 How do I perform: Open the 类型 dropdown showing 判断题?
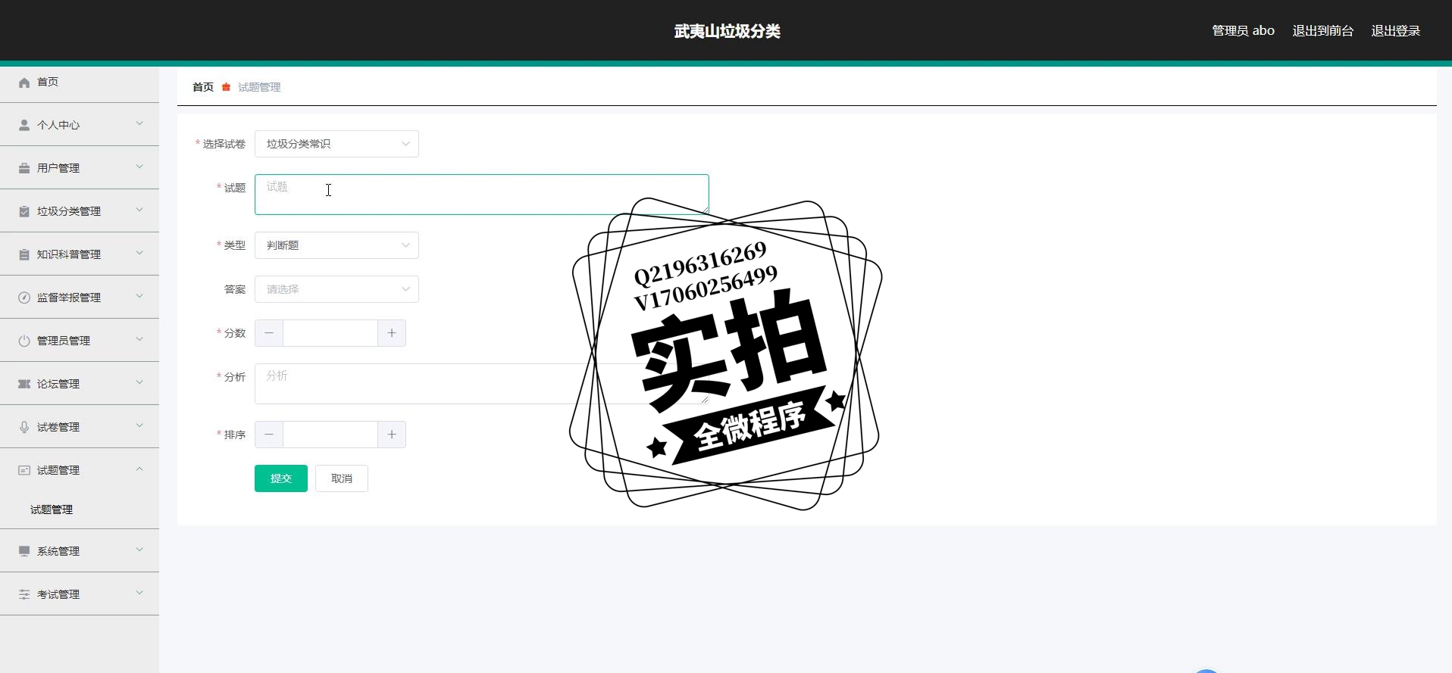point(336,245)
